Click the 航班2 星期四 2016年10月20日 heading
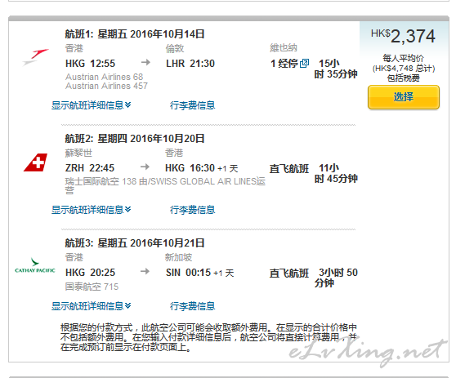456x378 pixels. coord(135,139)
